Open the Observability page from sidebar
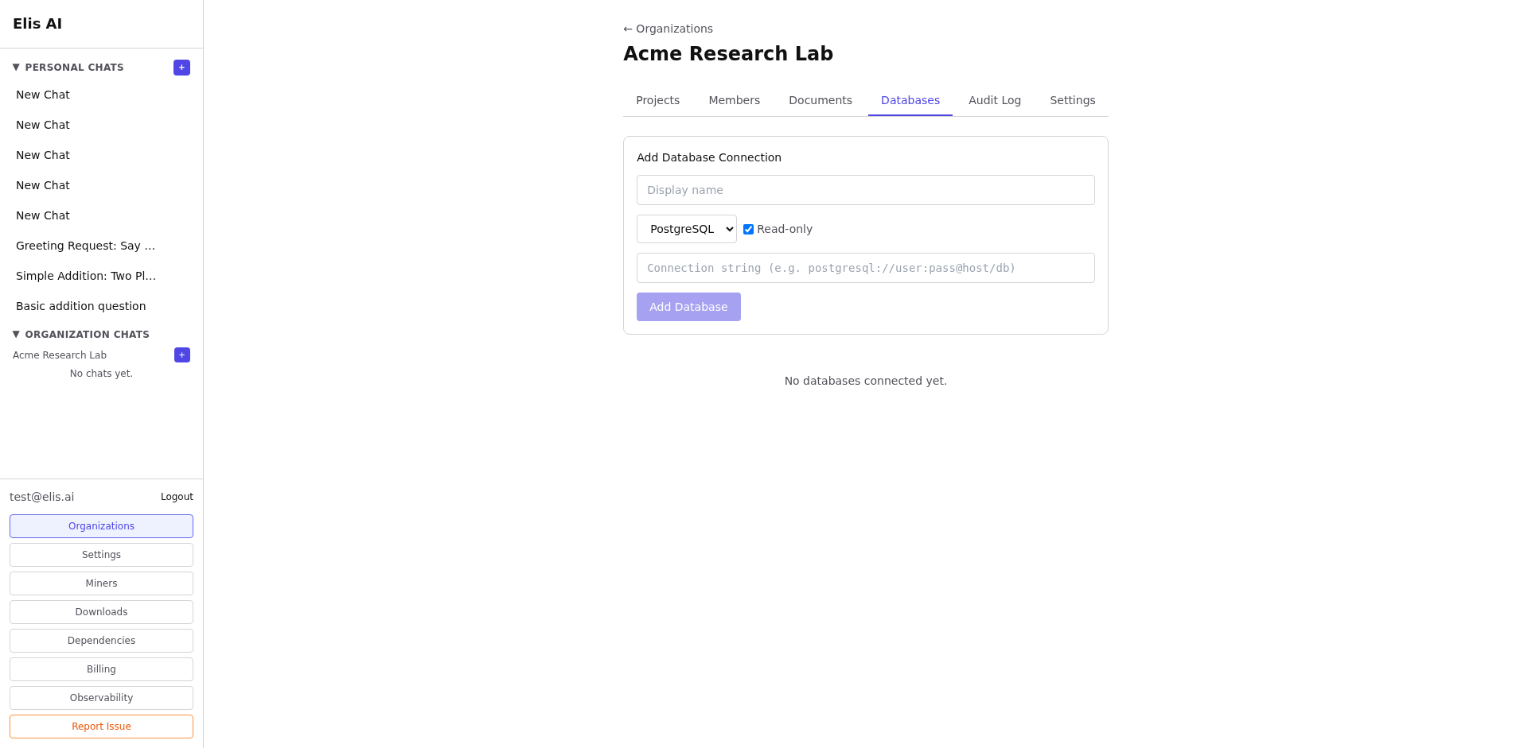This screenshot has width=1528, height=748. pos(101,698)
